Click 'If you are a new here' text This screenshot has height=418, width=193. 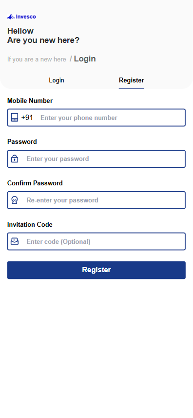pyautogui.click(x=37, y=60)
